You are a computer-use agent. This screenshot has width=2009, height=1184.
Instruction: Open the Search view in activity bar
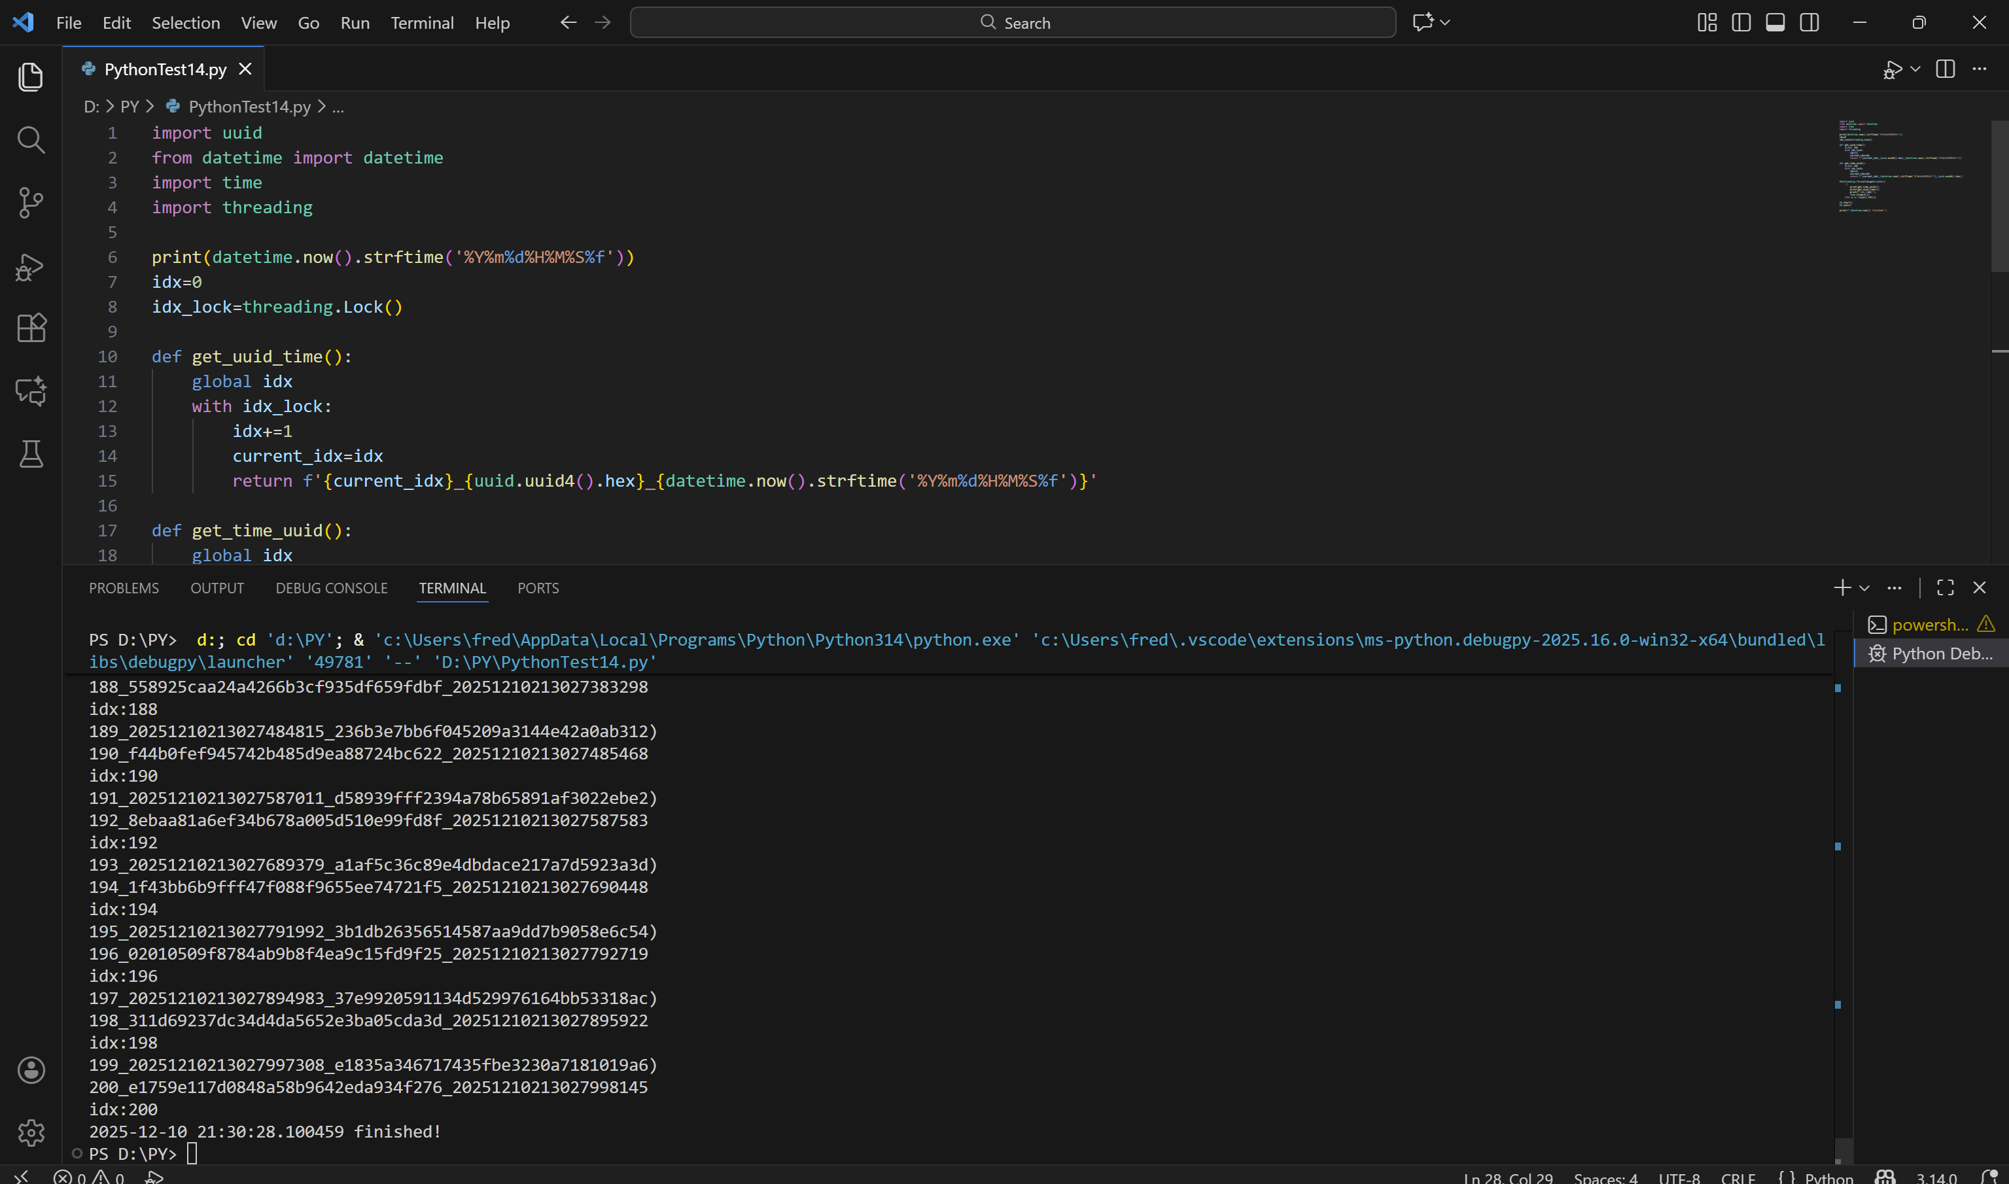pos(30,139)
